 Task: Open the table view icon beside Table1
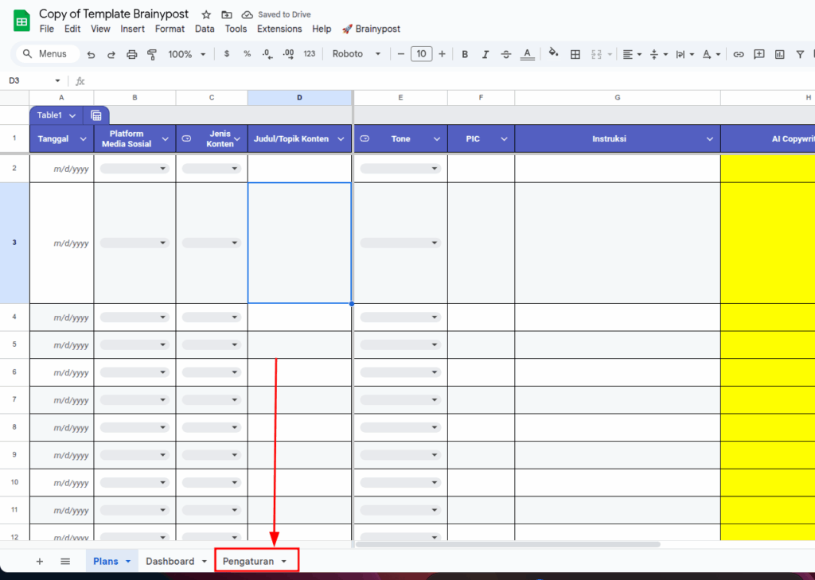click(96, 115)
